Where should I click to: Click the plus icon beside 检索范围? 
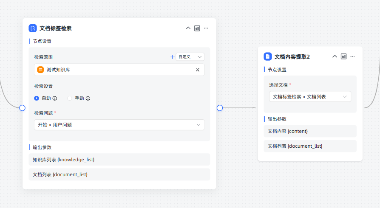click(x=172, y=57)
